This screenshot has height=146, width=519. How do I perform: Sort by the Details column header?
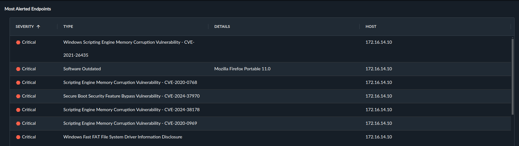[x=222, y=27]
